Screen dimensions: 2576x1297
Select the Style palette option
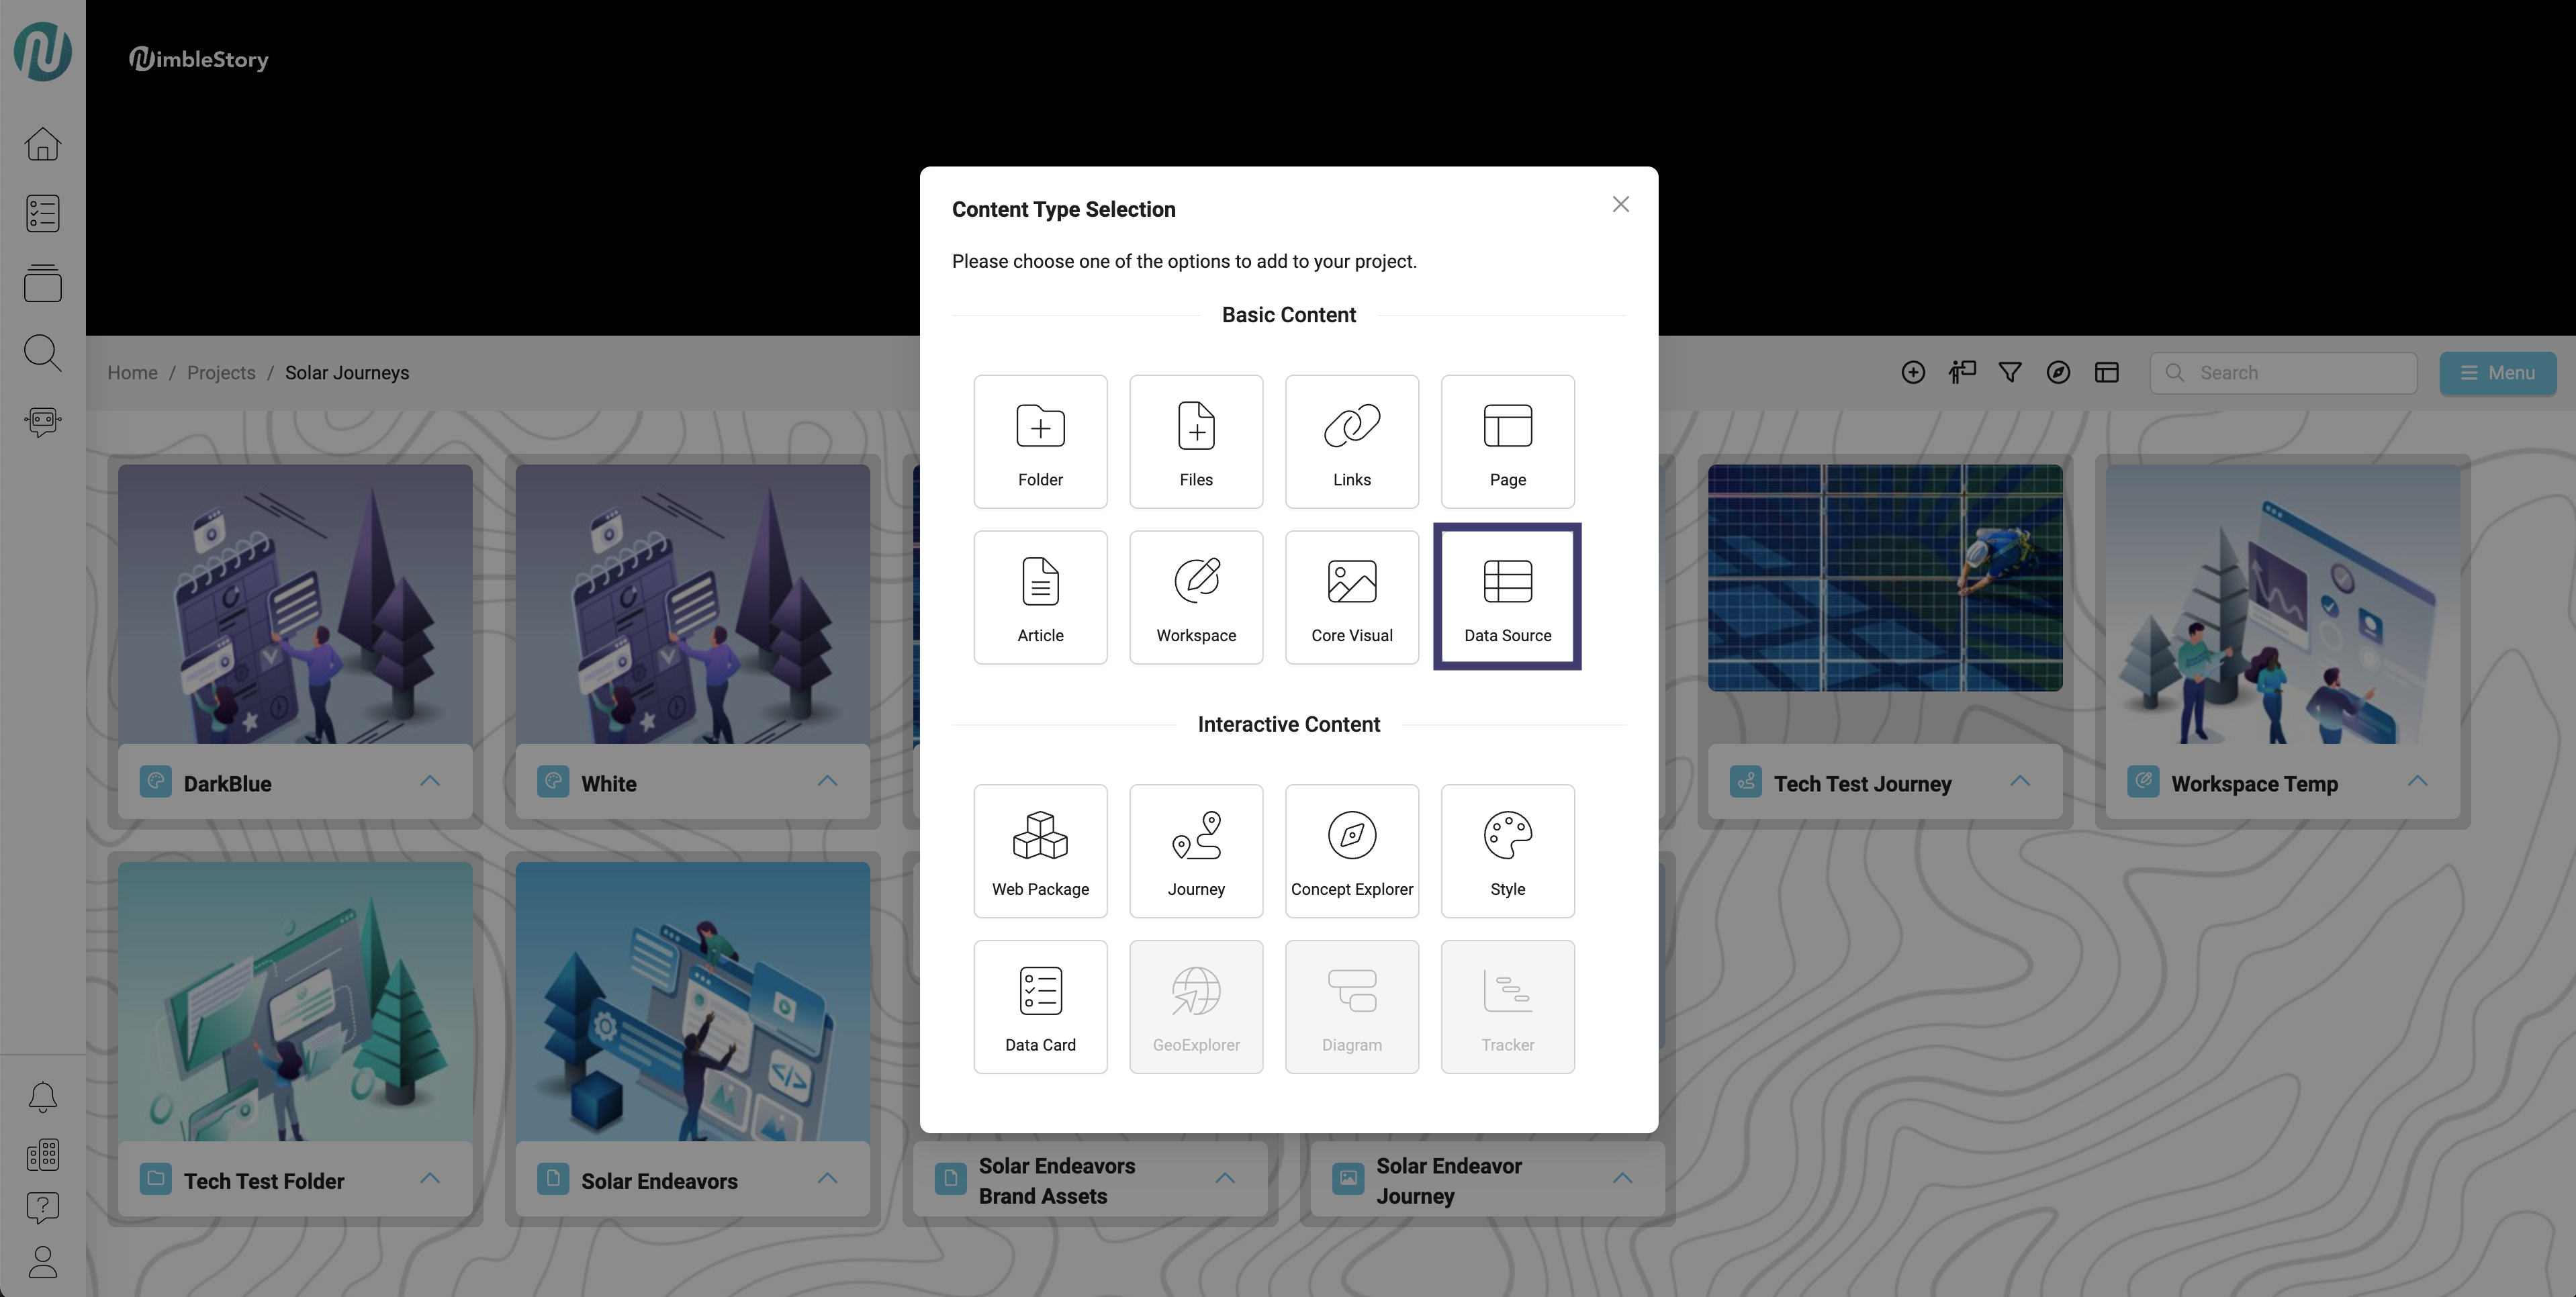pyautogui.click(x=1507, y=851)
